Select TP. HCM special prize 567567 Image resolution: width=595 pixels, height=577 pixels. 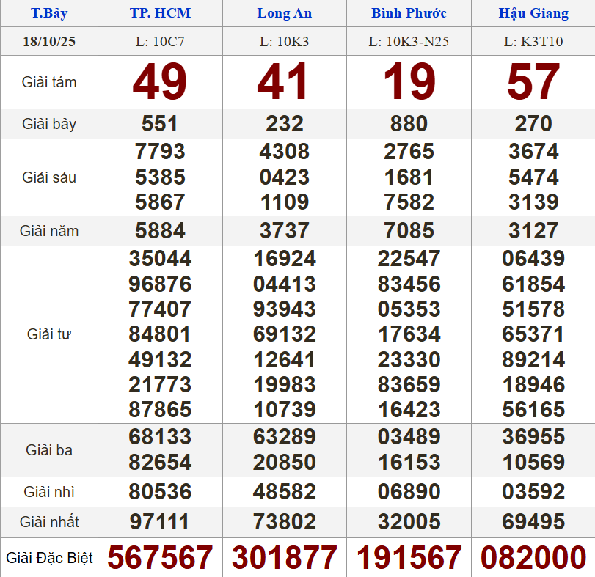point(160,559)
